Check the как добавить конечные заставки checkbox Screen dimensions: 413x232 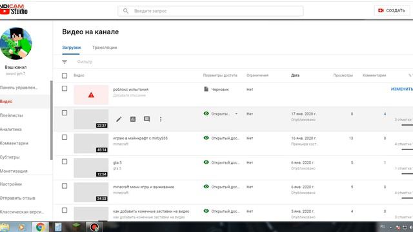[65, 210]
